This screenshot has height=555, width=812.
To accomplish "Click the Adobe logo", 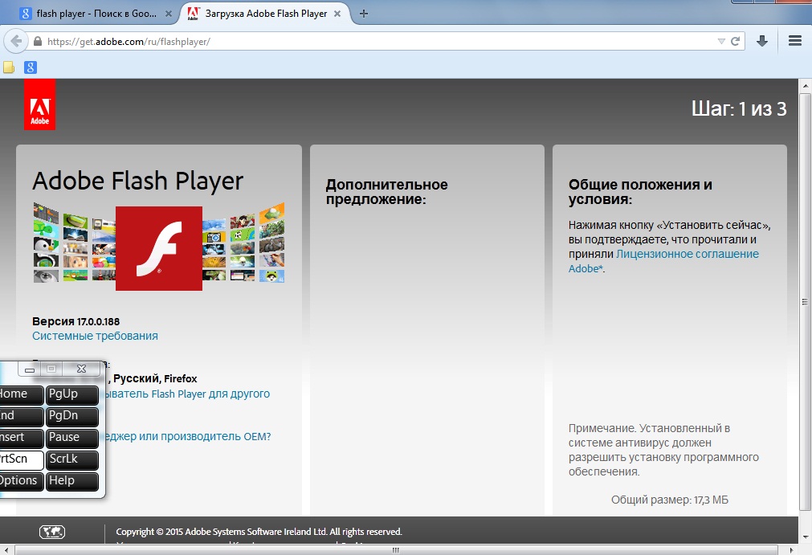I will pos(40,104).
